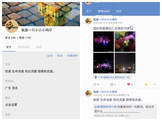162x121 pixels.
Task: Open 相册 tab in the blue header
Action: (x=119, y=11)
